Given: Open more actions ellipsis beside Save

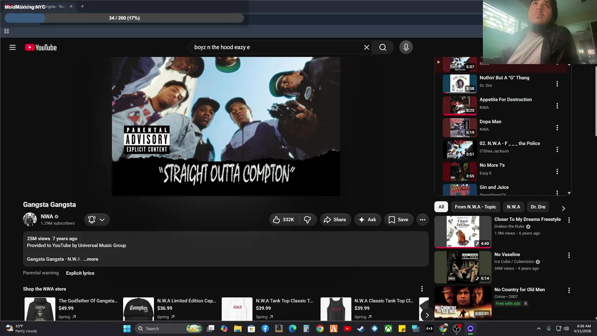Looking at the screenshot, I should 423,219.
